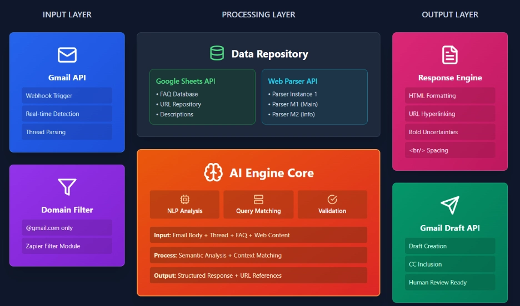Image resolution: width=520 pixels, height=306 pixels.
Task: Click the HTML Formatting item
Action: (x=450, y=95)
